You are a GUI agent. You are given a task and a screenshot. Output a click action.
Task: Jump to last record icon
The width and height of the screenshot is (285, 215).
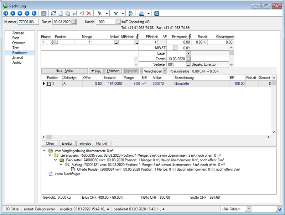(x=34, y=13)
